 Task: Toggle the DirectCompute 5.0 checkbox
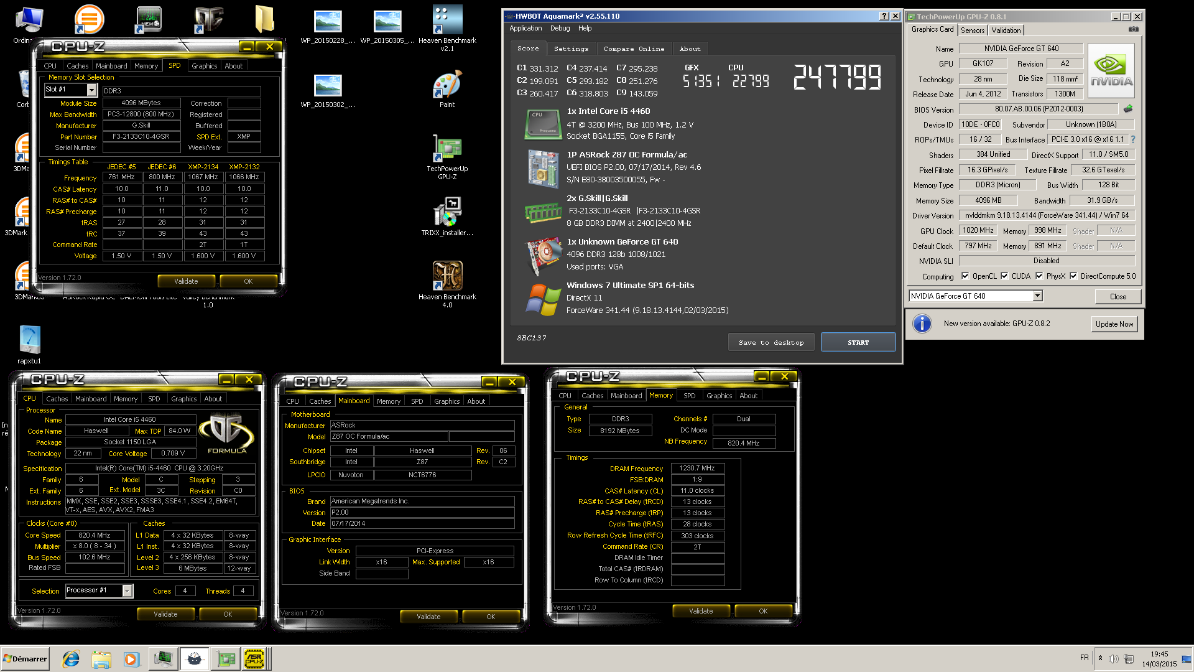click(x=1073, y=276)
